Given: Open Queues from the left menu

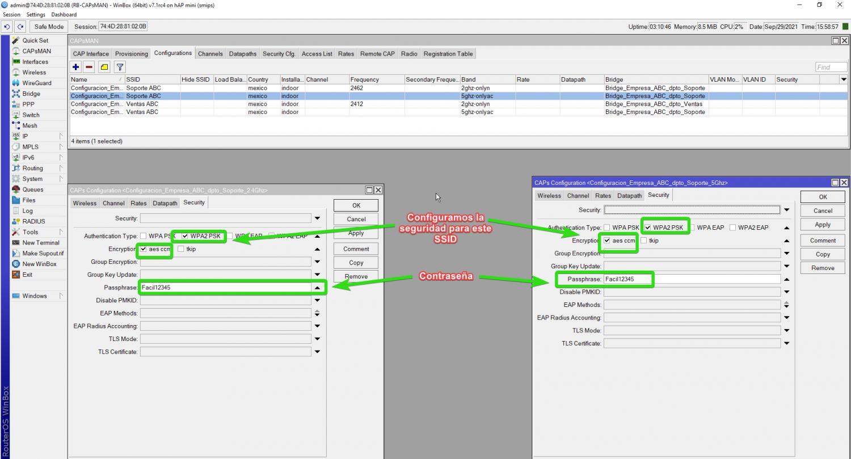Looking at the screenshot, I should point(32,190).
